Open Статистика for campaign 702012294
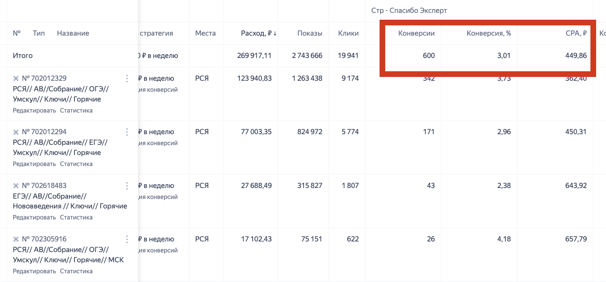606x282 pixels. click(x=76, y=164)
